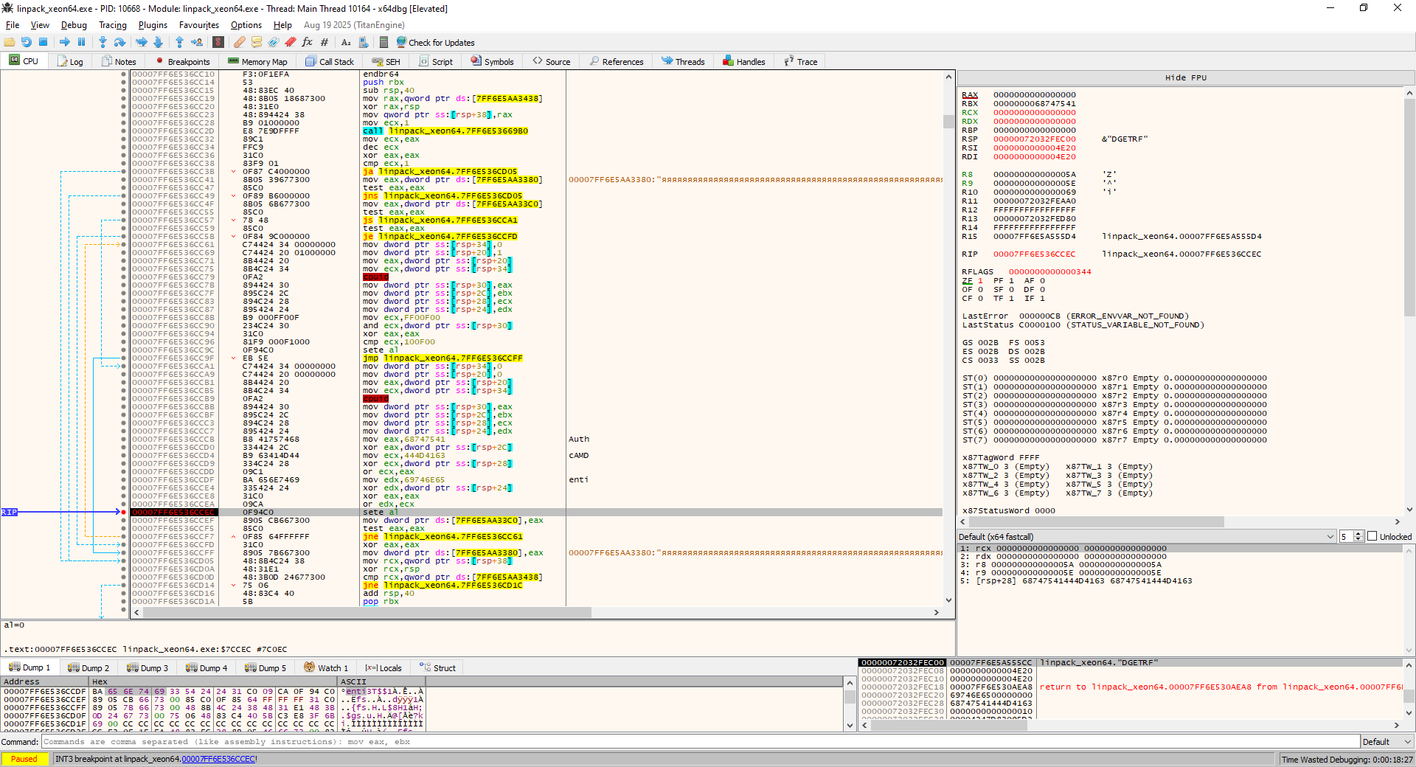The width and height of the screenshot is (1416, 767).
Task: Toggle breakpoint bullet beside mov ecx,444D4163
Action: click(123, 455)
